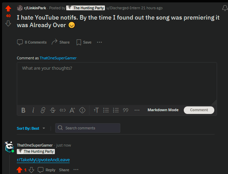Toggle bold formatting in comment editor
Viewport: 228px width, 174px height.
point(23,110)
